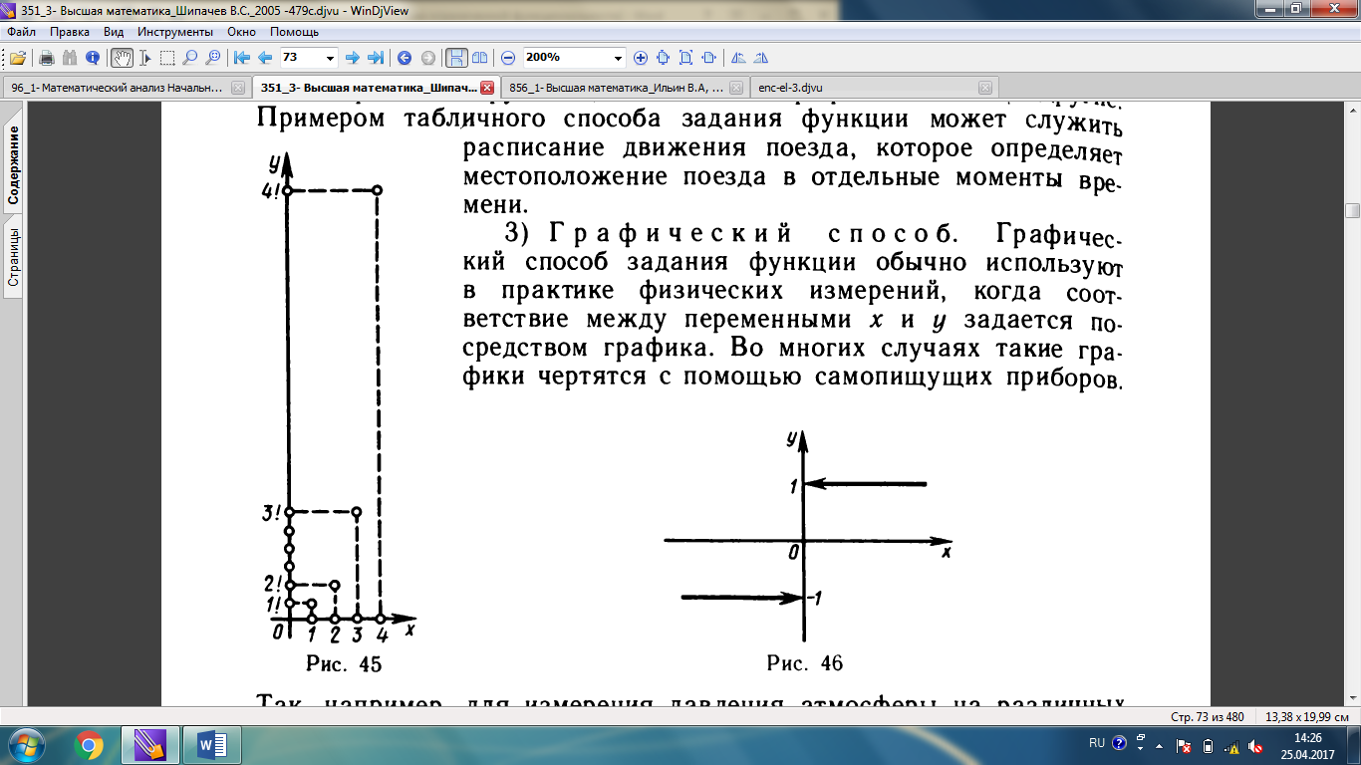Click the zoom in plus icon
Viewport: 1361px width, 765px height.
641,58
